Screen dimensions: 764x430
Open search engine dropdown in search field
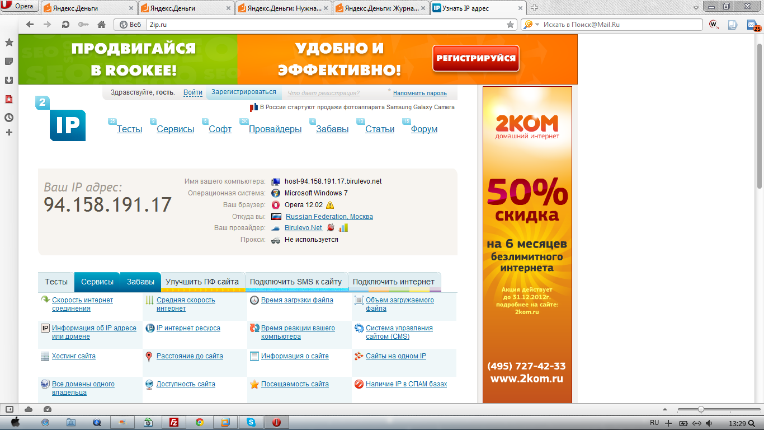tap(530, 25)
